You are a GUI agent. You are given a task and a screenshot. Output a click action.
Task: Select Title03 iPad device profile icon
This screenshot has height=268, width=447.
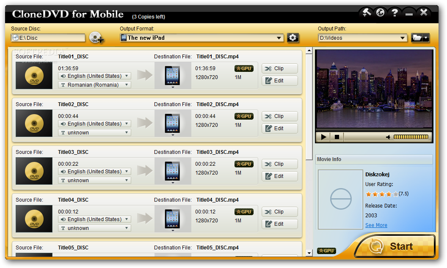[172, 172]
